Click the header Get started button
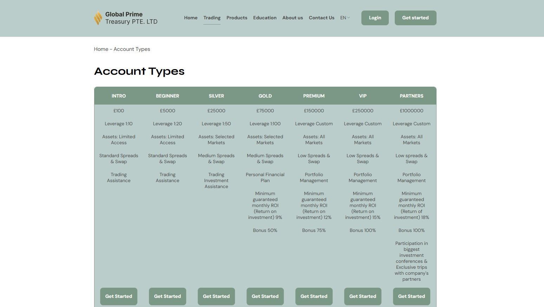Image resolution: width=544 pixels, height=307 pixels. pos(415,18)
